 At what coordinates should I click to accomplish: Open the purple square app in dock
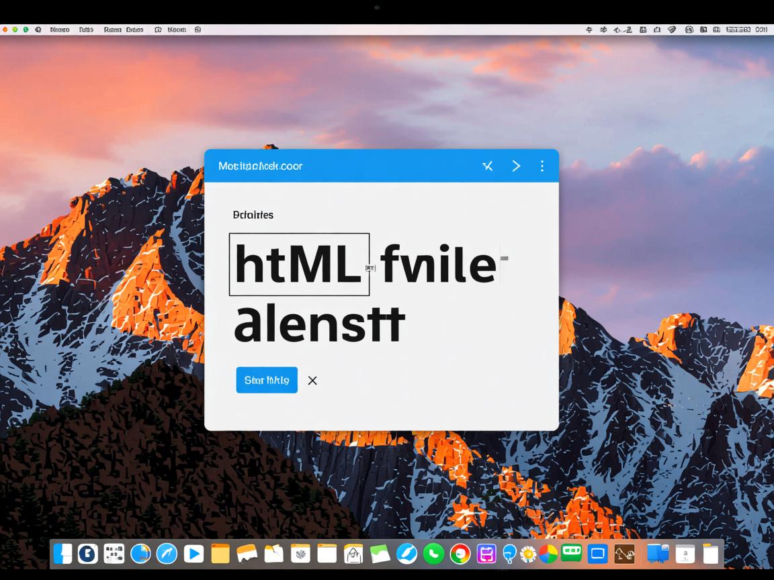486,553
